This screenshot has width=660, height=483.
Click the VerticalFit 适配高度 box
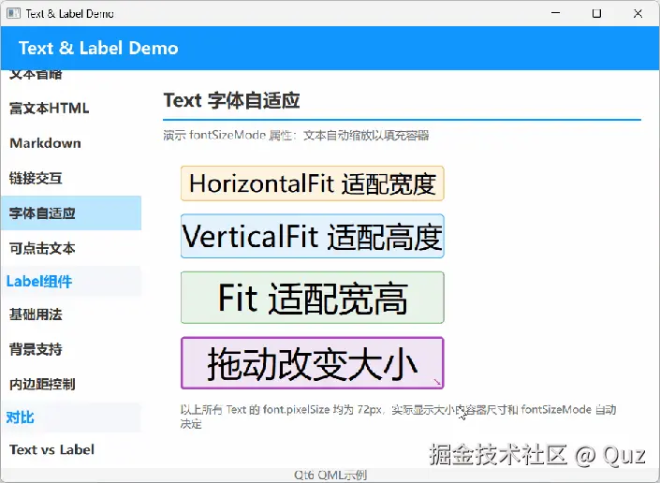coord(313,236)
